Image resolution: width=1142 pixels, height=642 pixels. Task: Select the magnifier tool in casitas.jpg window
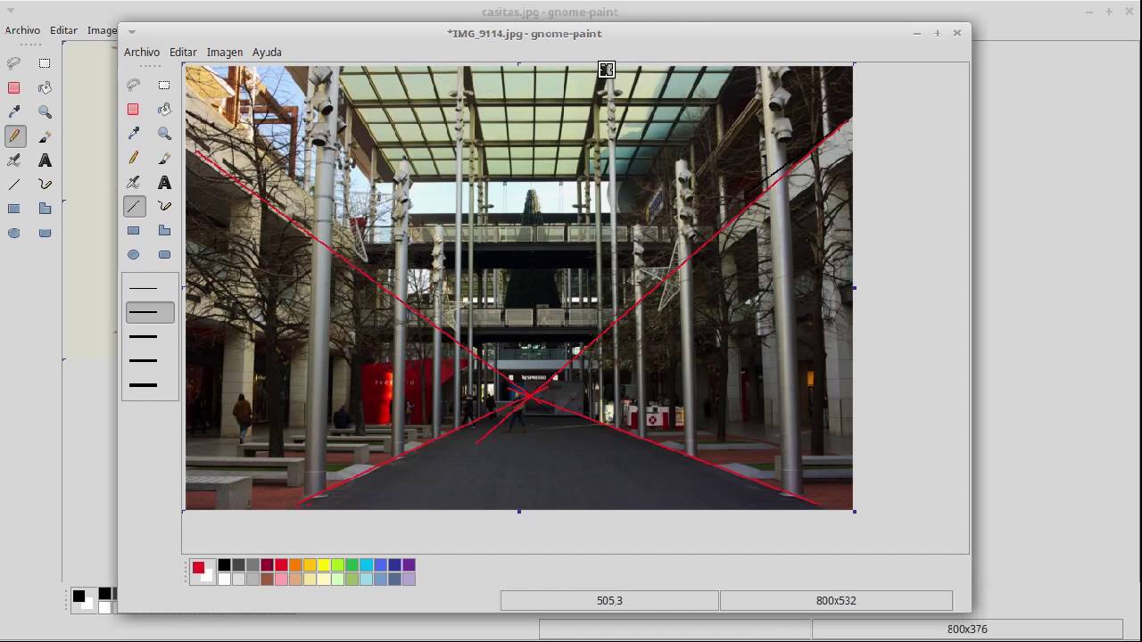pyautogui.click(x=45, y=111)
